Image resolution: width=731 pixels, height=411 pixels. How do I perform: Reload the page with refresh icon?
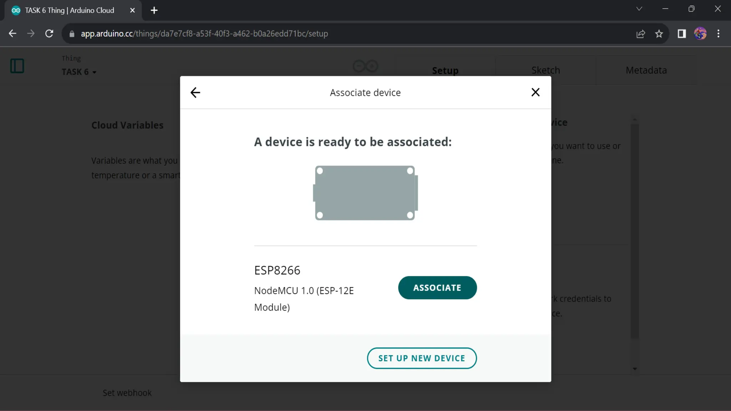click(49, 34)
